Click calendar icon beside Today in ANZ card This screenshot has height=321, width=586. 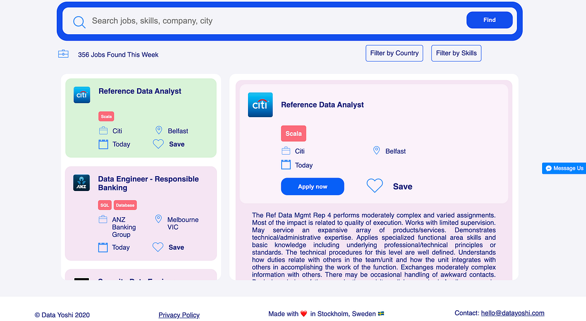click(x=103, y=248)
